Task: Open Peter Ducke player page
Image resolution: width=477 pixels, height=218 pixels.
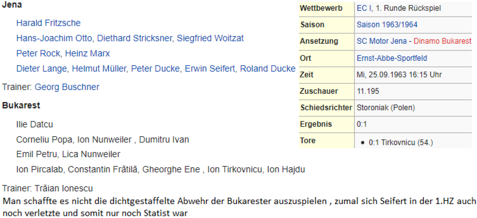Action: 155,69
